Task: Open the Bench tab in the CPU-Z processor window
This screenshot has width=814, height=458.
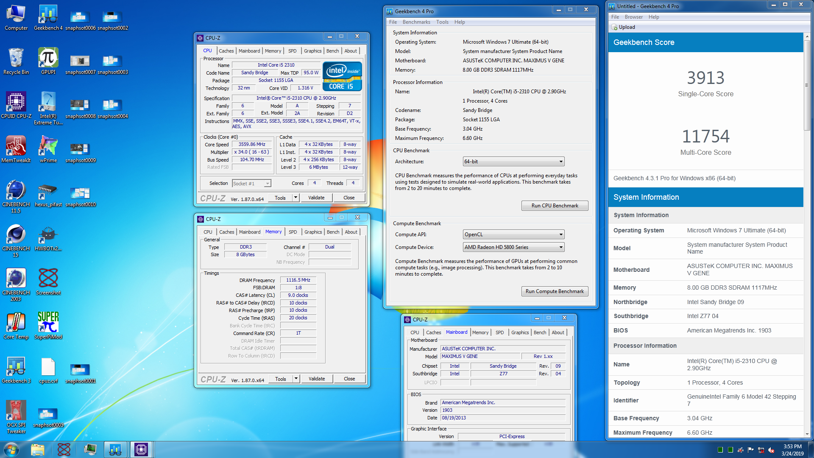Action: pos(332,51)
